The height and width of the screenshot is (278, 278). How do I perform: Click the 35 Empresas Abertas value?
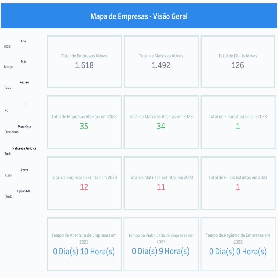pyautogui.click(x=84, y=126)
